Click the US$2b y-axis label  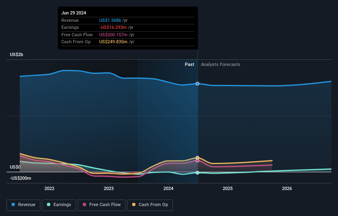tap(16, 54)
